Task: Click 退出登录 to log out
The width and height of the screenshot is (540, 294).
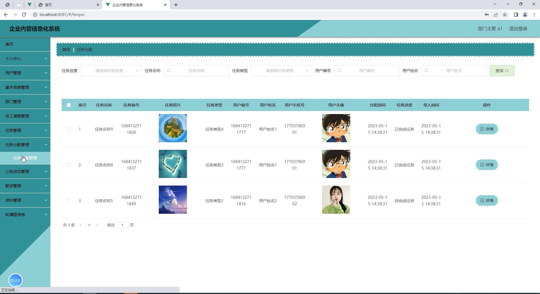Action: click(x=518, y=29)
